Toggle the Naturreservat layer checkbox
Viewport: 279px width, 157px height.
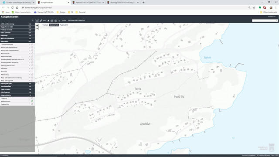pyautogui.click(x=32, y=53)
